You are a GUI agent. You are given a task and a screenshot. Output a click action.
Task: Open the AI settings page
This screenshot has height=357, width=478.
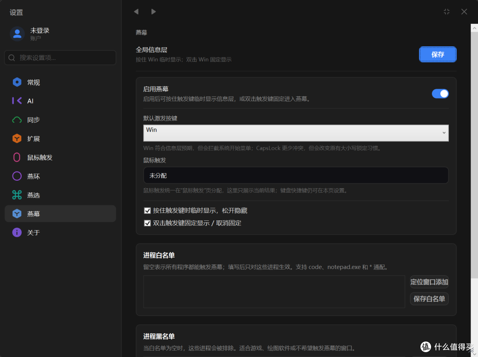pos(60,101)
